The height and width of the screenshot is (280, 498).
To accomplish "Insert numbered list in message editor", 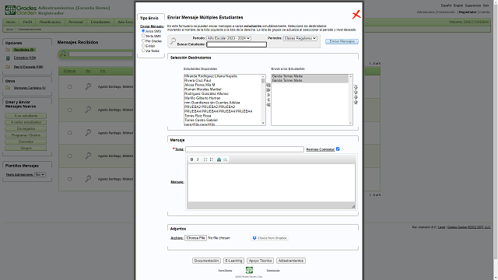I will [x=205, y=159].
